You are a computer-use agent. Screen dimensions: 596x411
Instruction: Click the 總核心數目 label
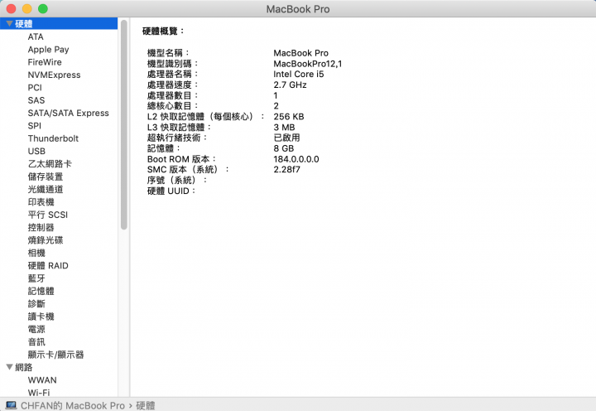coord(172,106)
